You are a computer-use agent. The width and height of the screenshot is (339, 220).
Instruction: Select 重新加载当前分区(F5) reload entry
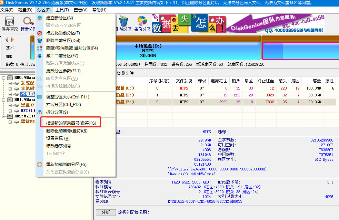66,165
